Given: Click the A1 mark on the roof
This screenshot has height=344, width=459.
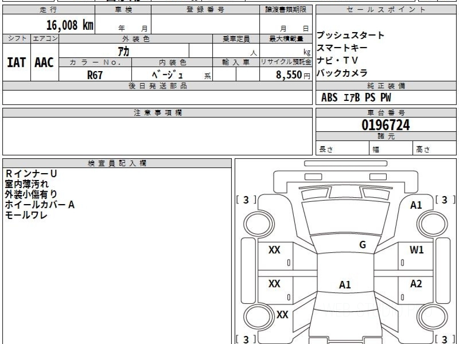Looking at the screenshot, I should 345,285.
